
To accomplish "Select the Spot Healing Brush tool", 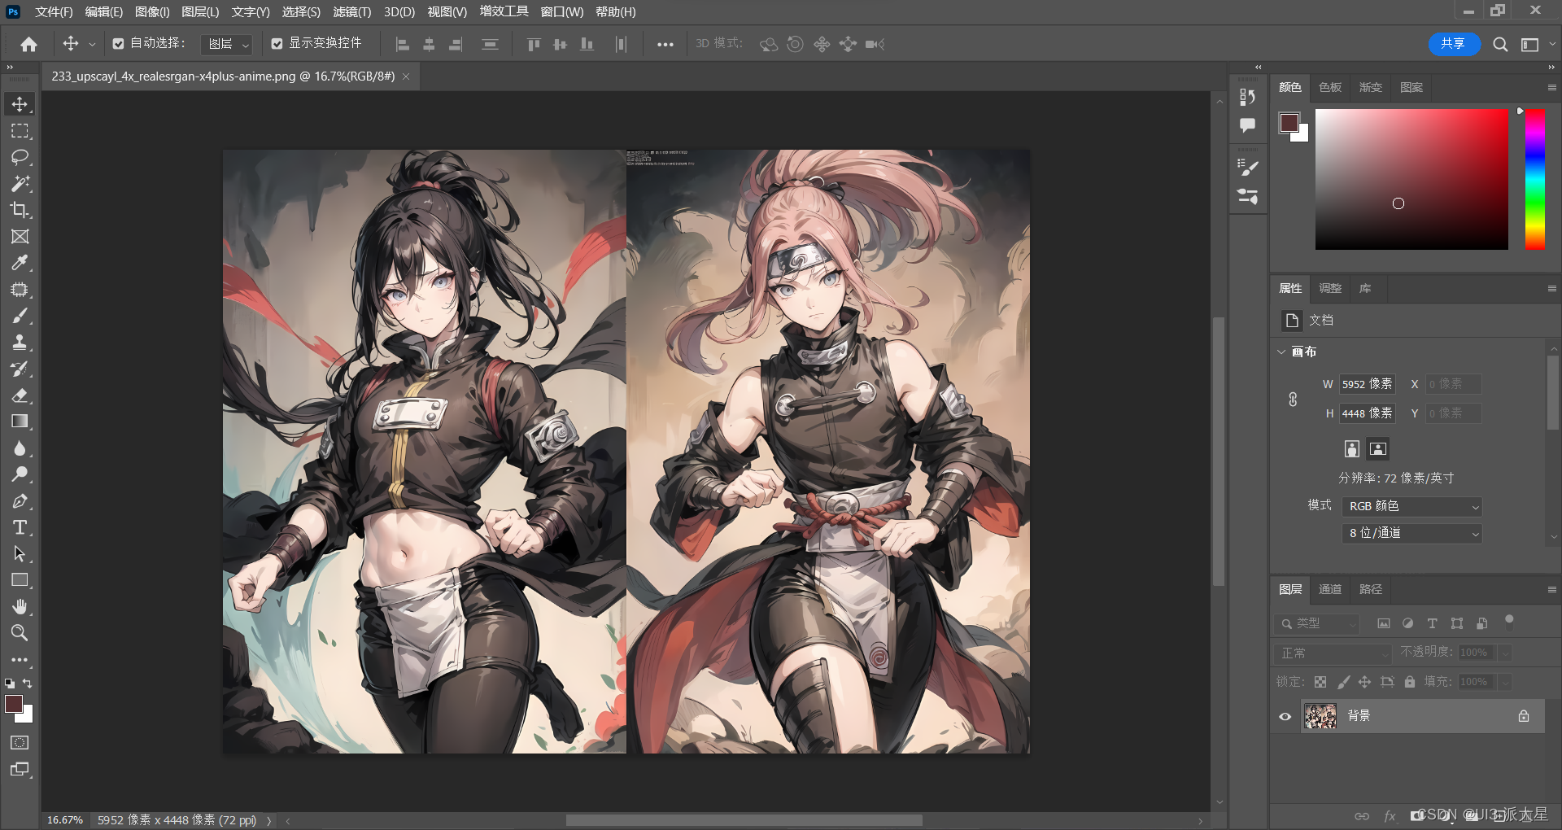I will point(20,290).
